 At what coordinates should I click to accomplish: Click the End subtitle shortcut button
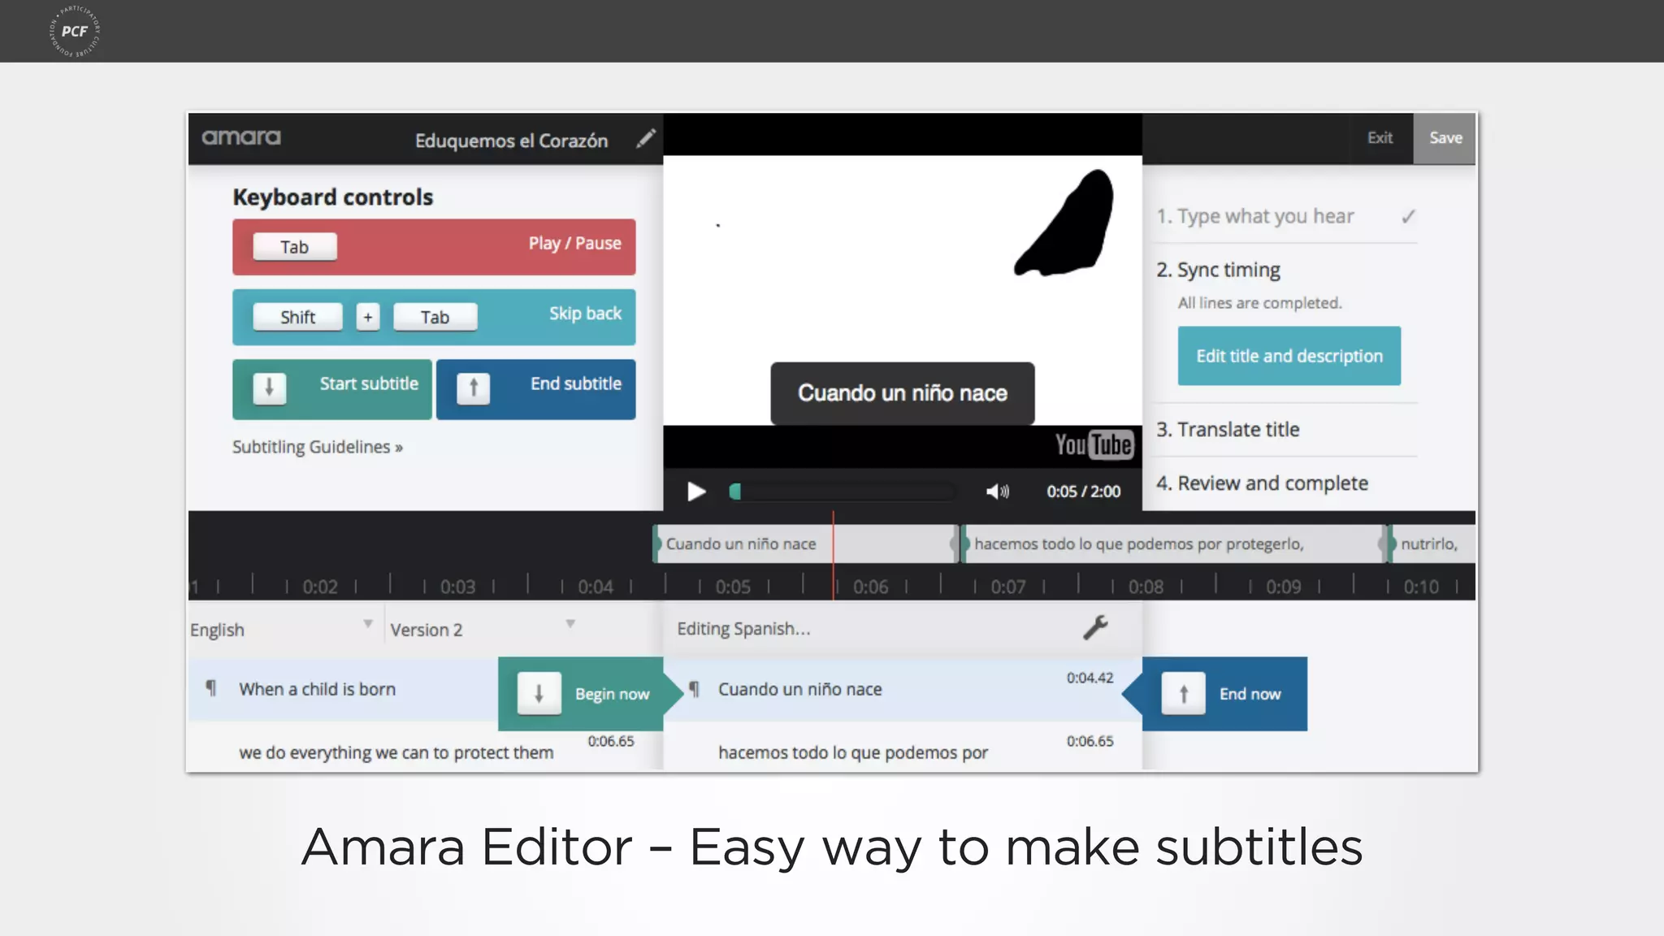click(x=535, y=389)
